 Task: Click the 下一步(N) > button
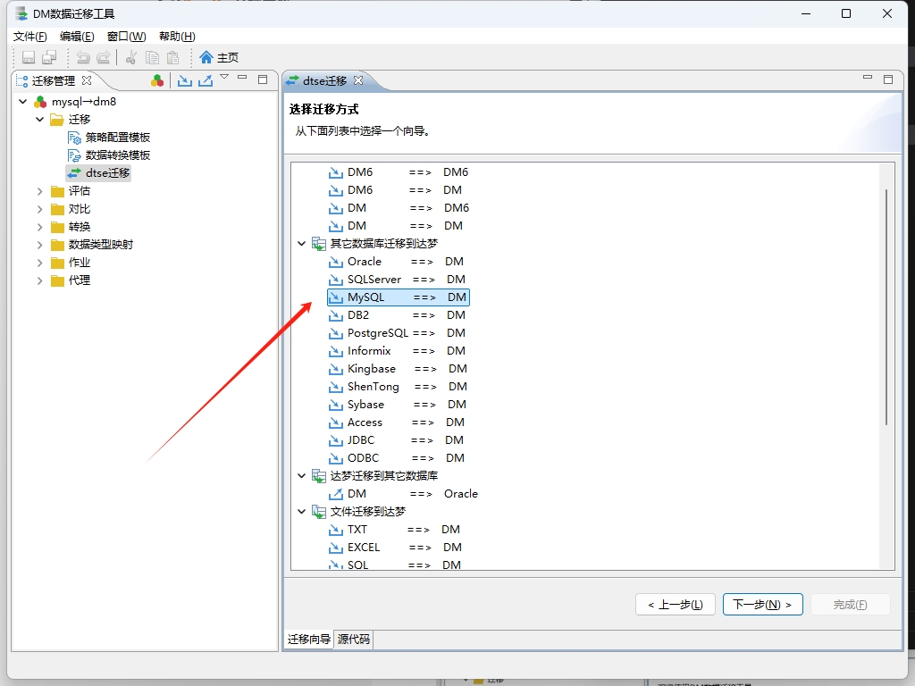pos(763,605)
